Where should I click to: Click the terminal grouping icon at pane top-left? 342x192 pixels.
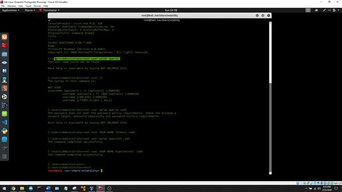(x=49, y=20)
